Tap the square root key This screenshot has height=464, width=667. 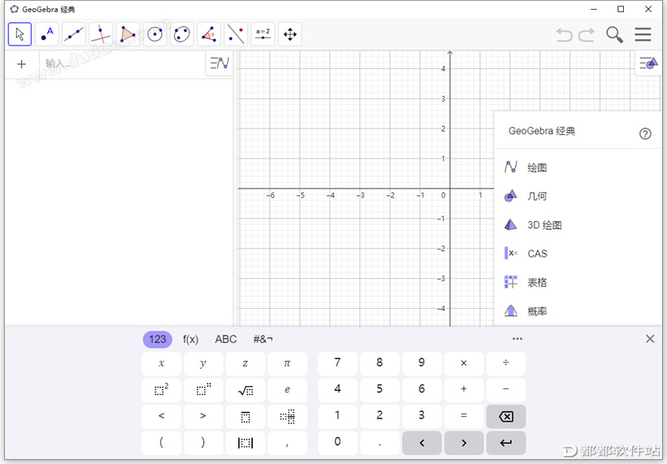[245, 389]
